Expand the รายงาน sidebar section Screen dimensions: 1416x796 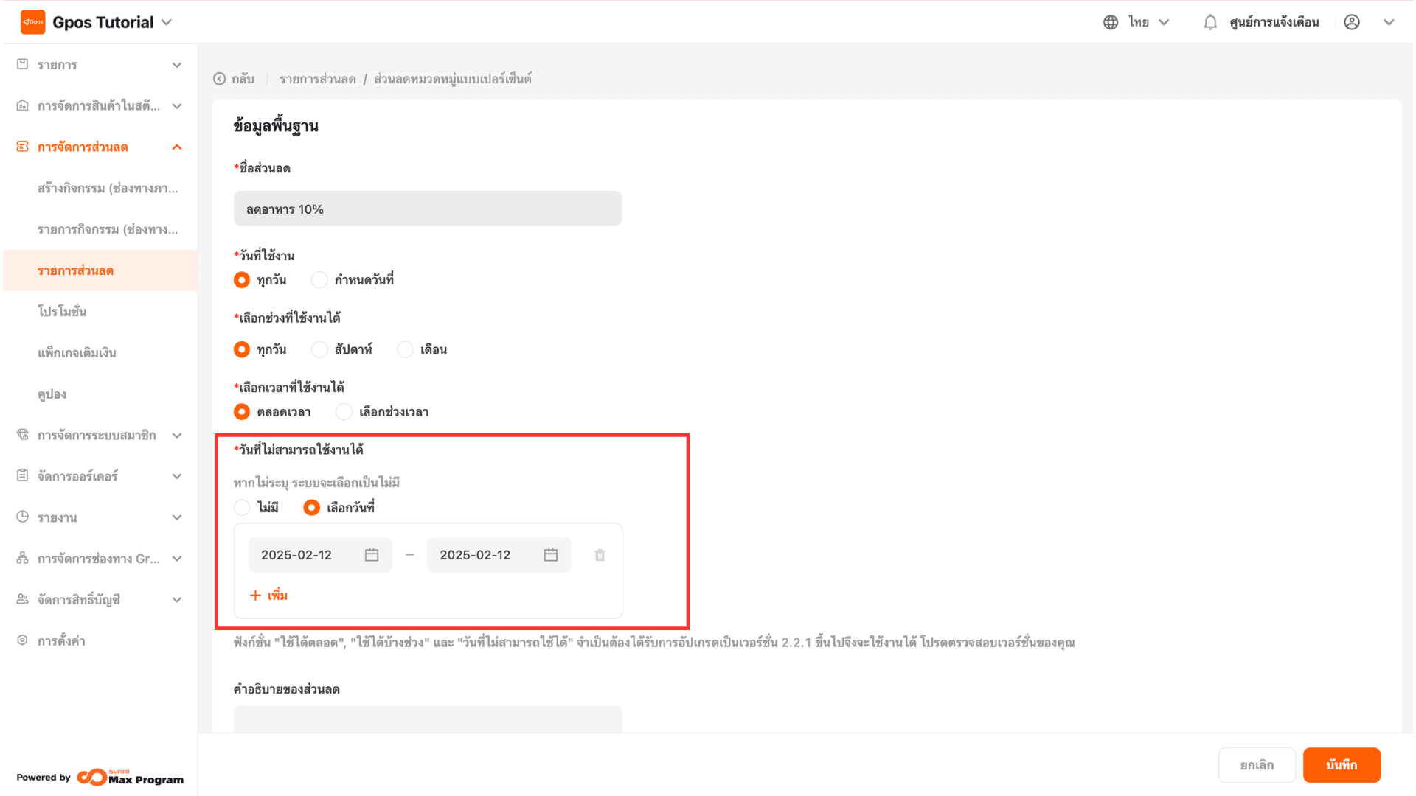coord(100,517)
